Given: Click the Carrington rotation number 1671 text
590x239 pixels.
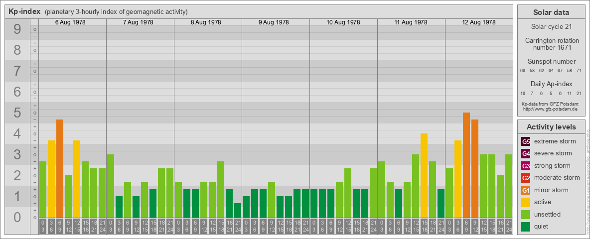Looking at the screenshot, I should pyautogui.click(x=551, y=44).
